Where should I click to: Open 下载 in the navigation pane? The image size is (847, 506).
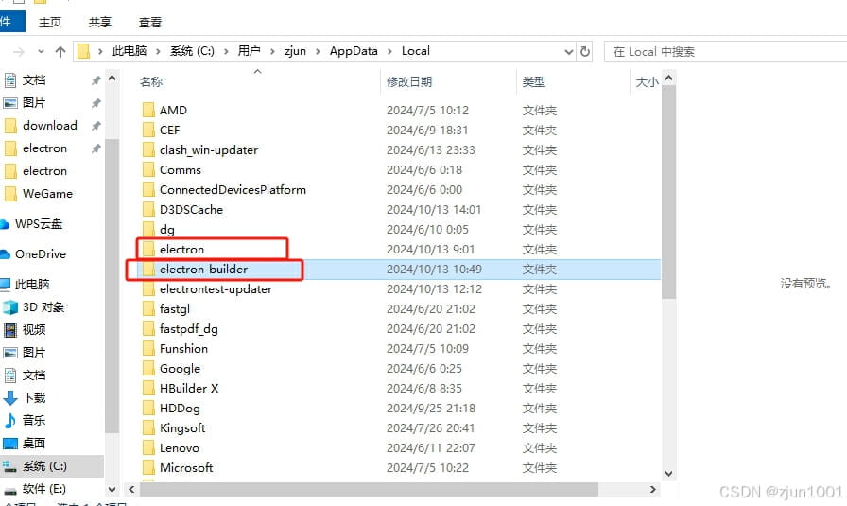click(34, 398)
